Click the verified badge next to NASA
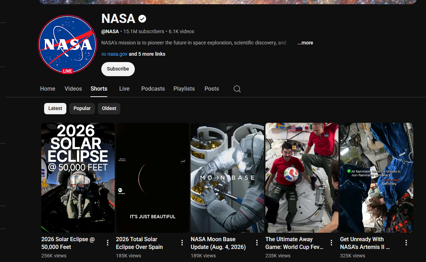 click(x=142, y=19)
